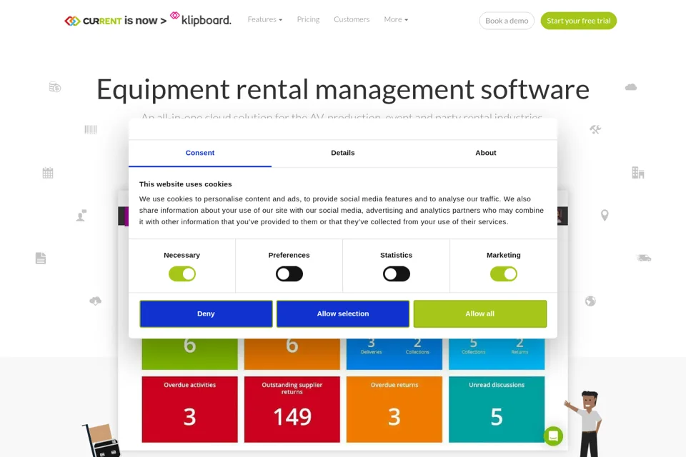The height and width of the screenshot is (457, 686).
Task: Click the office building icon
Action: tap(638, 172)
